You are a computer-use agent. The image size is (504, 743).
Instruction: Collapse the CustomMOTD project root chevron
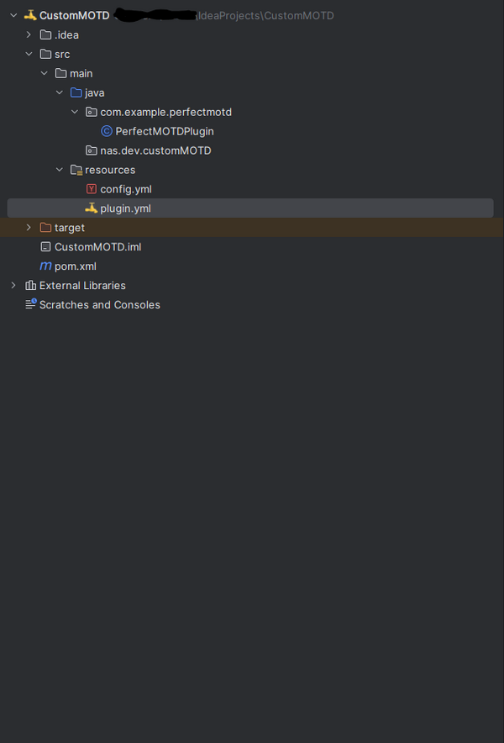[13, 16]
